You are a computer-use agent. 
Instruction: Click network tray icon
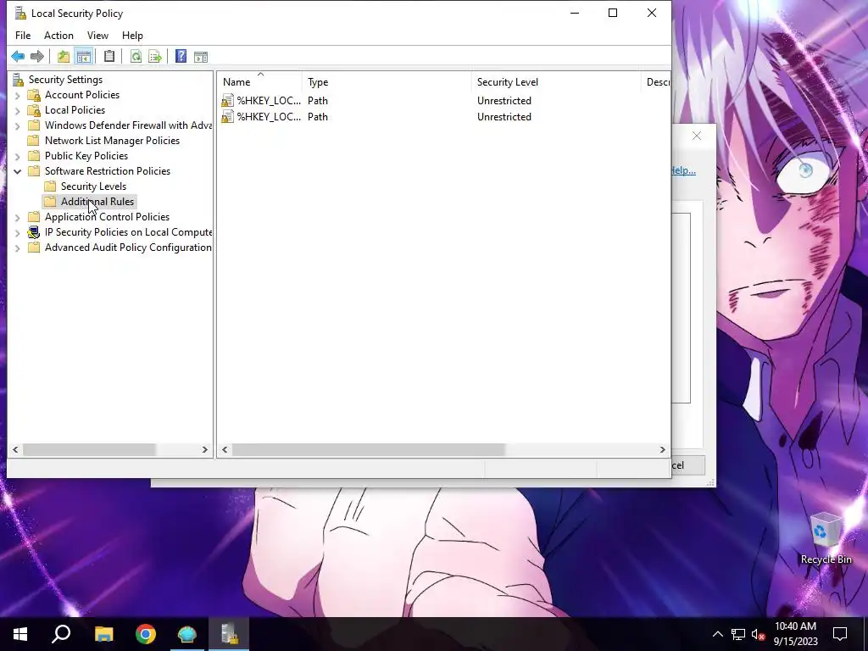(x=738, y=634)
